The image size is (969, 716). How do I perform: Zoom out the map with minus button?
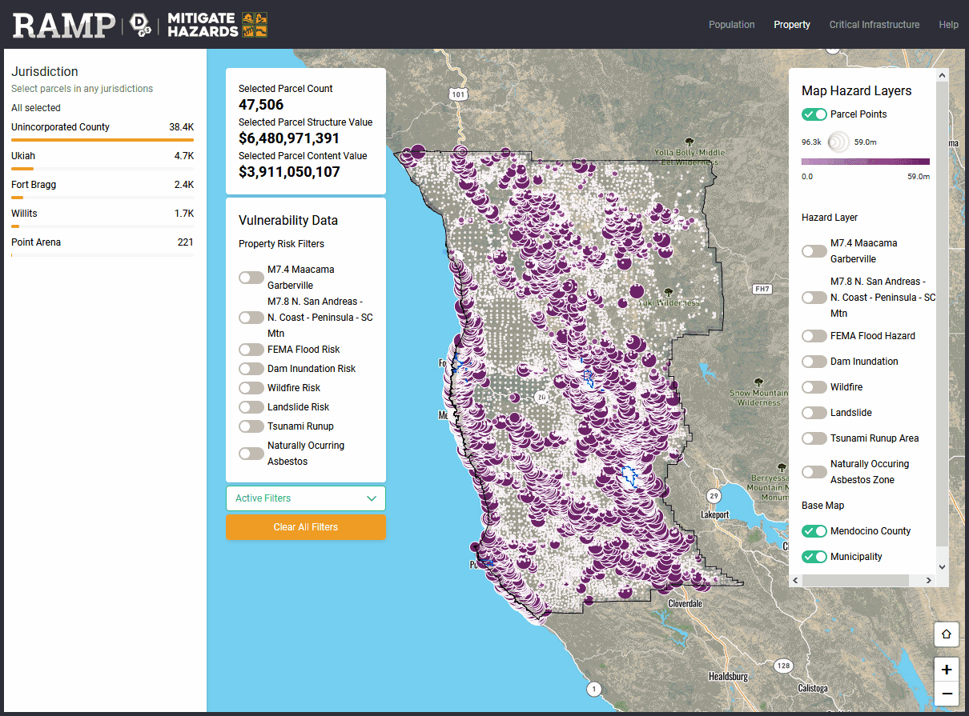(946, 694)
